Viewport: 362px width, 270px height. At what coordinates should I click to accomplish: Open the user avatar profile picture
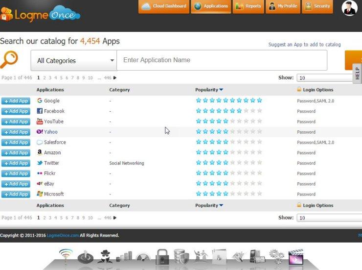pyautogui.click(x=349, y=7)
